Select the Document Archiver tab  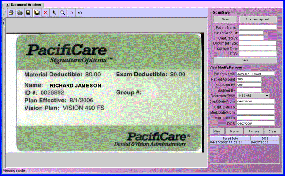(x=23, y=5)
